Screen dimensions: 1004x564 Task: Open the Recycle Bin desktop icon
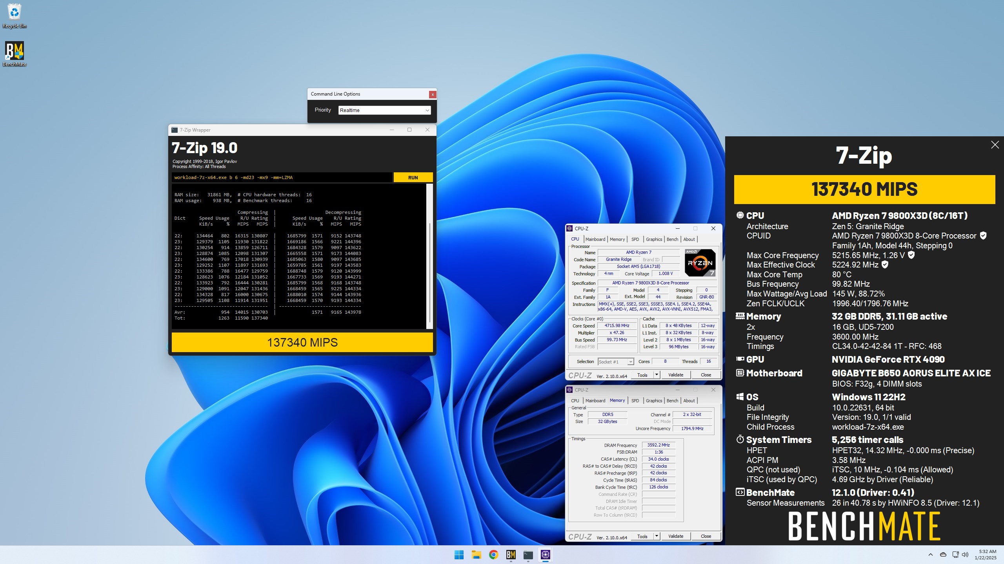15,16
